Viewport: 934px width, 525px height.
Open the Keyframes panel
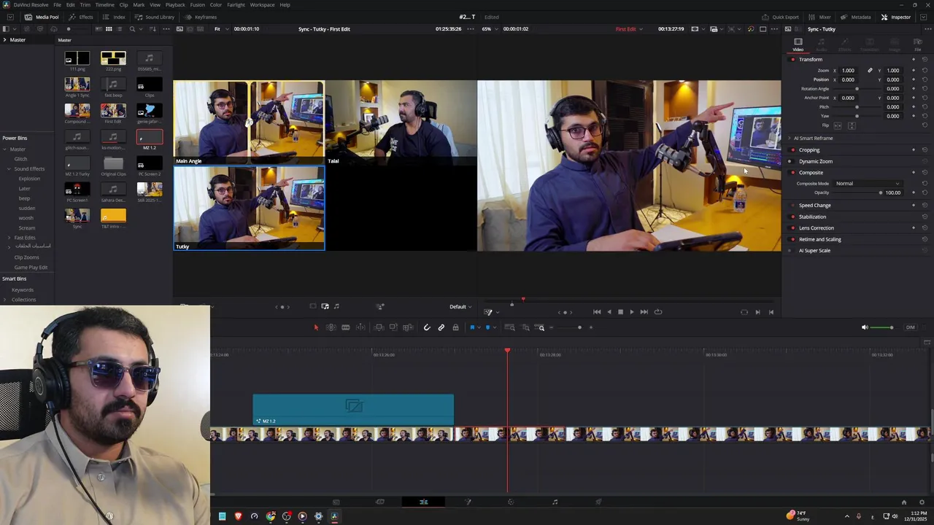201,17
